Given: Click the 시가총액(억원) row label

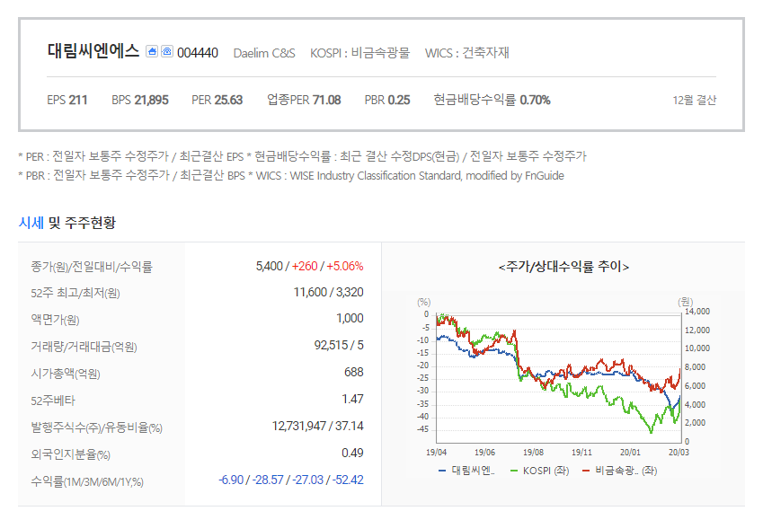Looking at the screenshot, I should pos(66,374).
